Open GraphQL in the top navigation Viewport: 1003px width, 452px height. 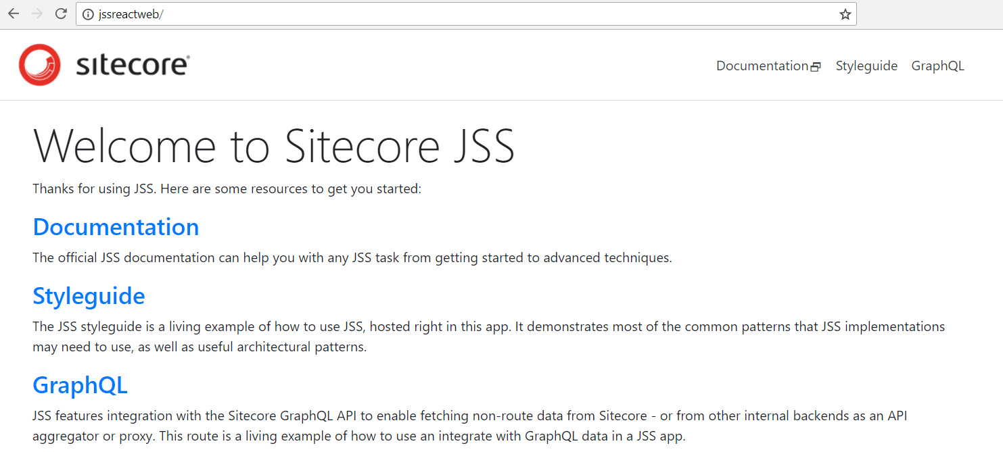[x=937, y=66]
